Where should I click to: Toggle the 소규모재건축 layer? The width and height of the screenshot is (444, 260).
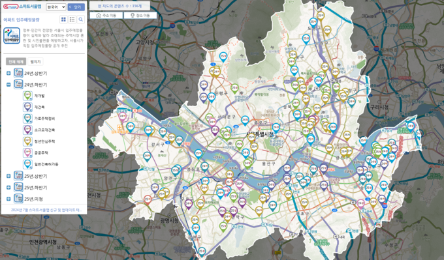44,130
